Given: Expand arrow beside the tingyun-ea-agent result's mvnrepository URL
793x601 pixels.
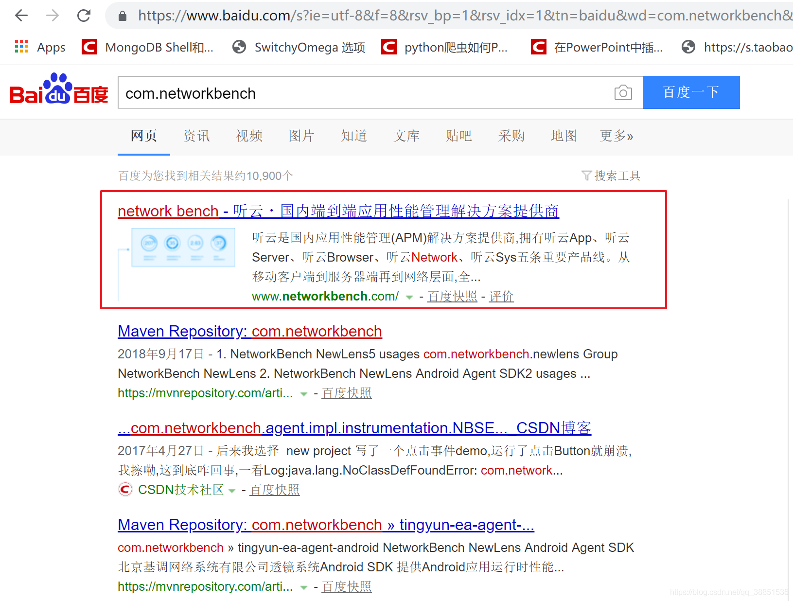Looking at the screenshot, I should [x=304, y=587].
